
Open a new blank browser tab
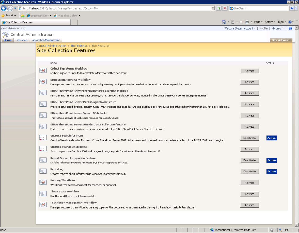tap(74, 22)
